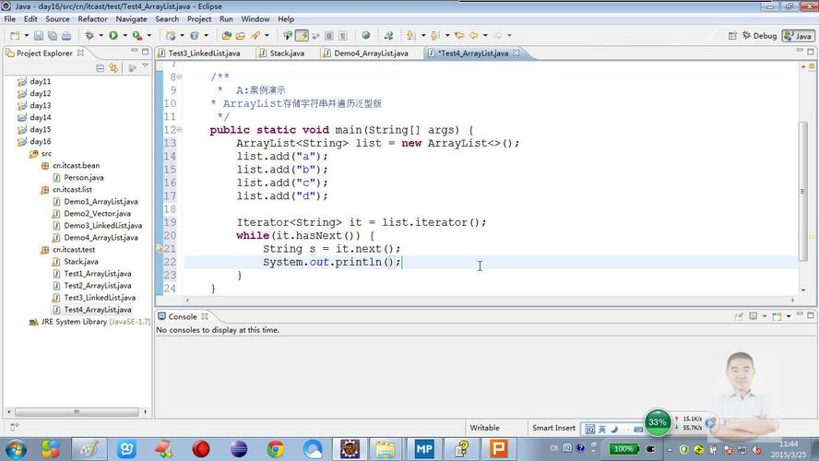The height and width of the screenshot is (461, 819).
Task: Select day15 project in Project Explorer
Action: coord(40,129)
